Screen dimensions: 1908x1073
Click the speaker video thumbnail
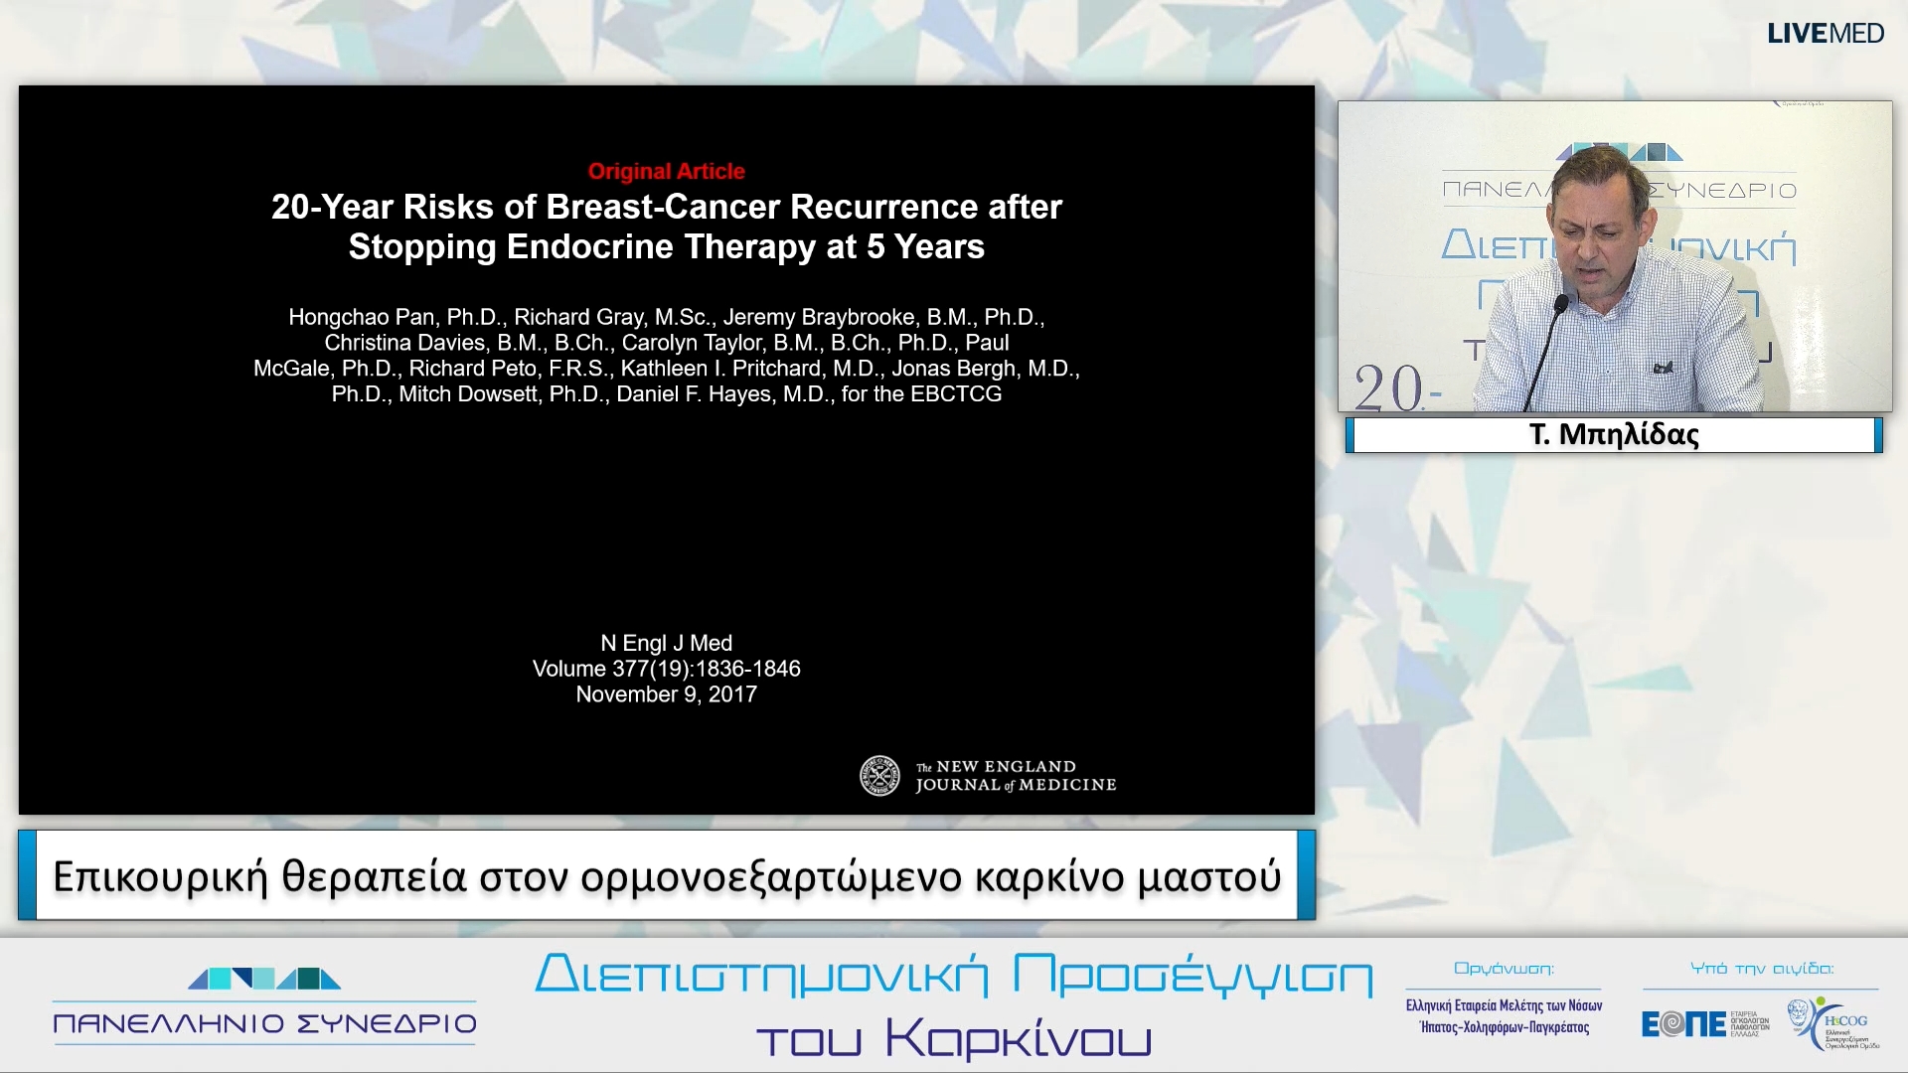click(1614, 256)
